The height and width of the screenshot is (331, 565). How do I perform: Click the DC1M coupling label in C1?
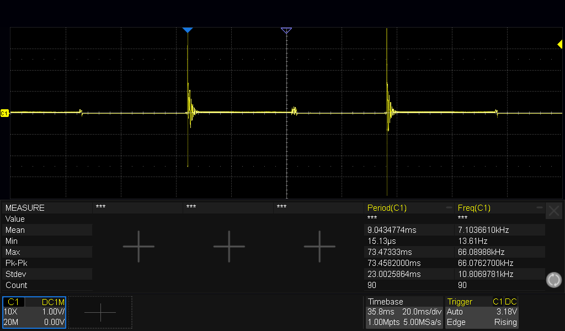click(53, 302)
